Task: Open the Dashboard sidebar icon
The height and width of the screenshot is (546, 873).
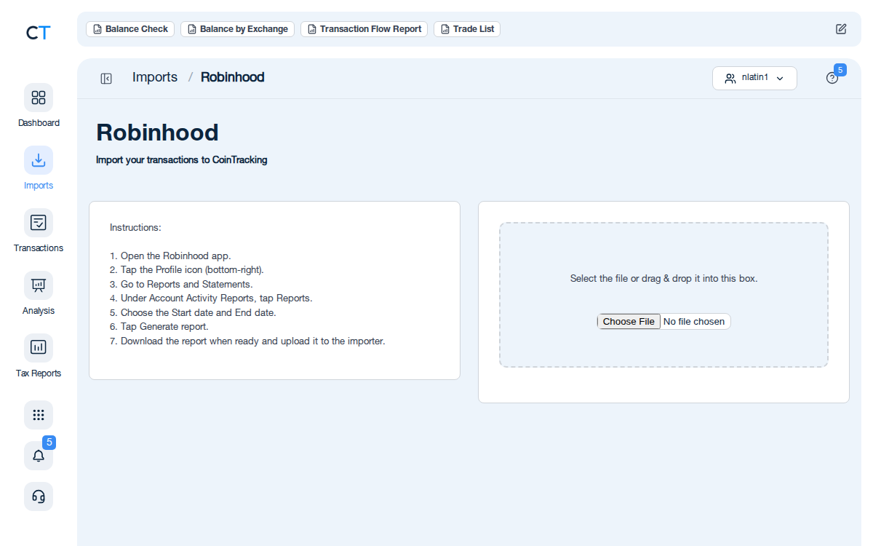Action: 39,98
